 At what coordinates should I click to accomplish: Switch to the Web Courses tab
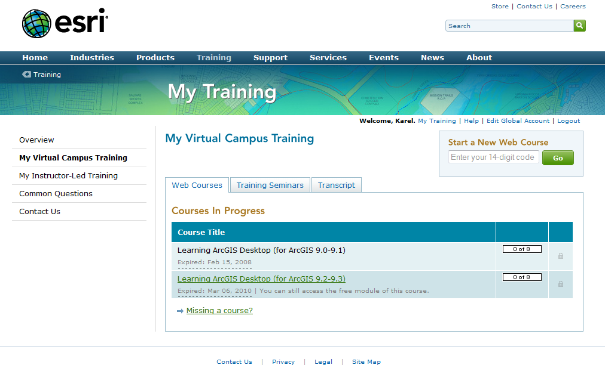[x=197, y=185]
